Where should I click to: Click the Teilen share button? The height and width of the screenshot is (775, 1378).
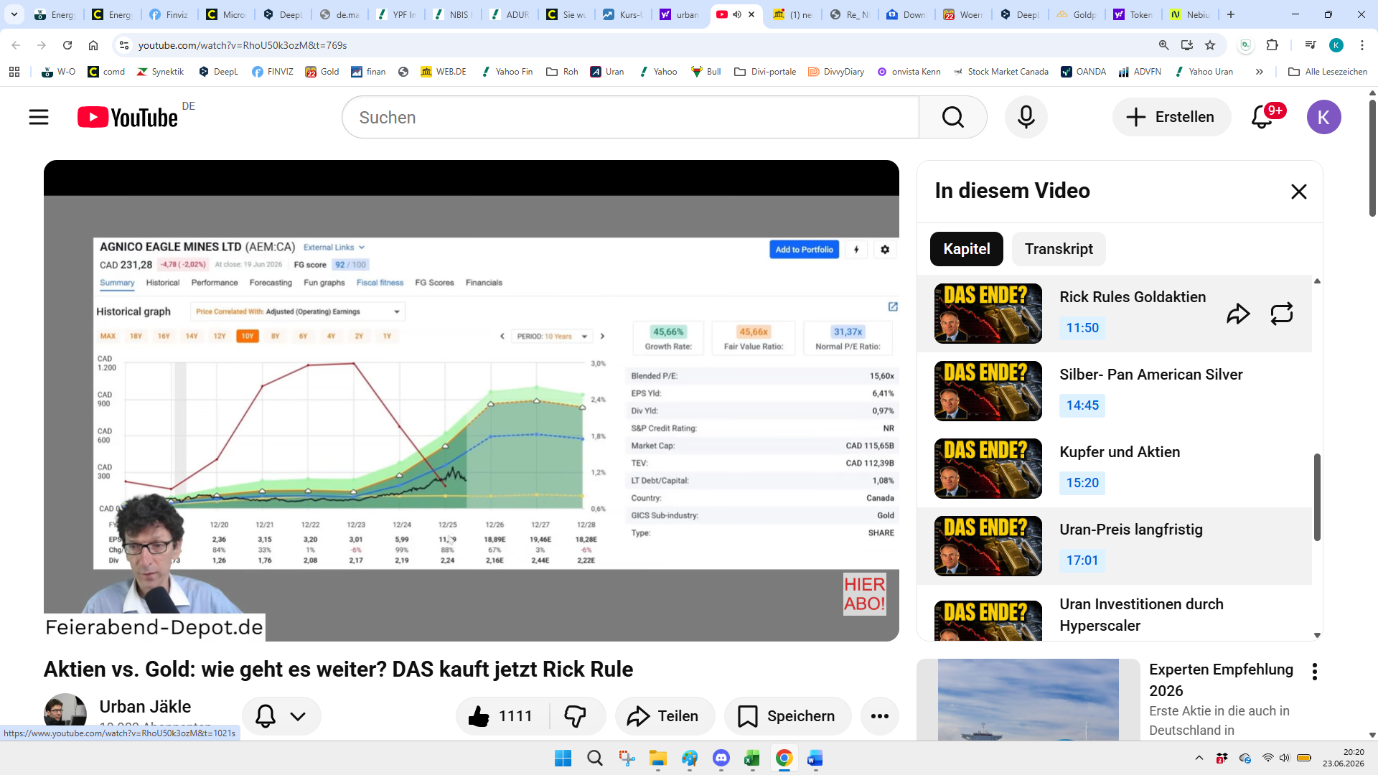click(x=665, y=716)
